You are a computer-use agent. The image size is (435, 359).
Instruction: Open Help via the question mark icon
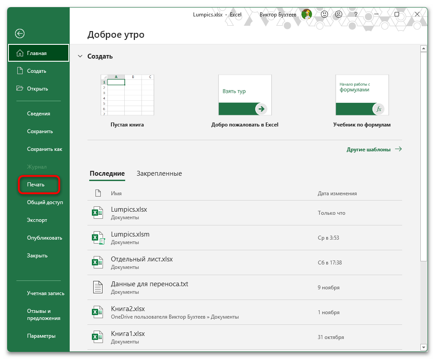(x=355, y=14)
